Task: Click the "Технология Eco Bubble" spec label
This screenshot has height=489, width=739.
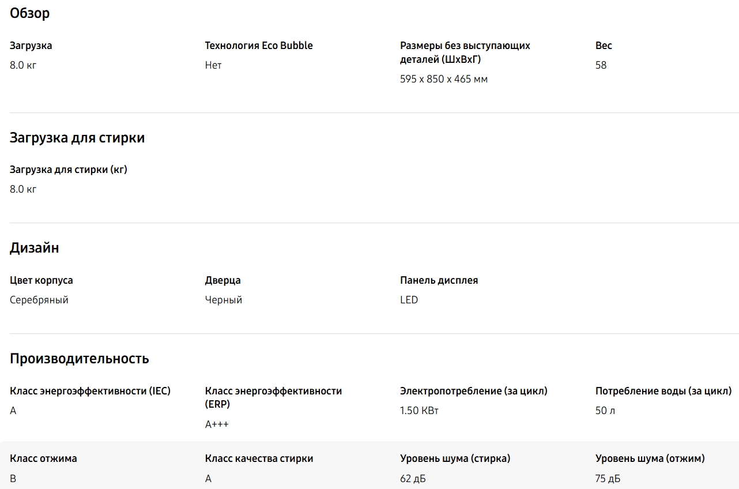Action: [x=259, y=46]
